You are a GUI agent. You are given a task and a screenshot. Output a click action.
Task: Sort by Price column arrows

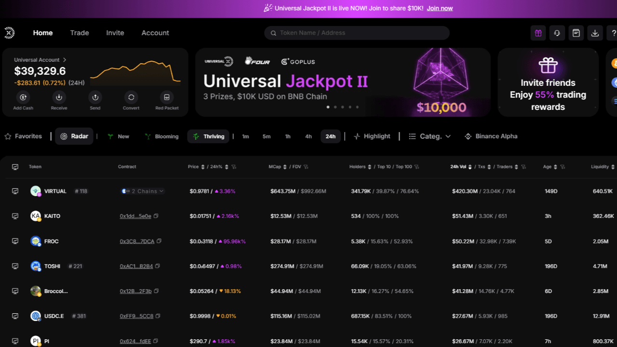[202, 167]
